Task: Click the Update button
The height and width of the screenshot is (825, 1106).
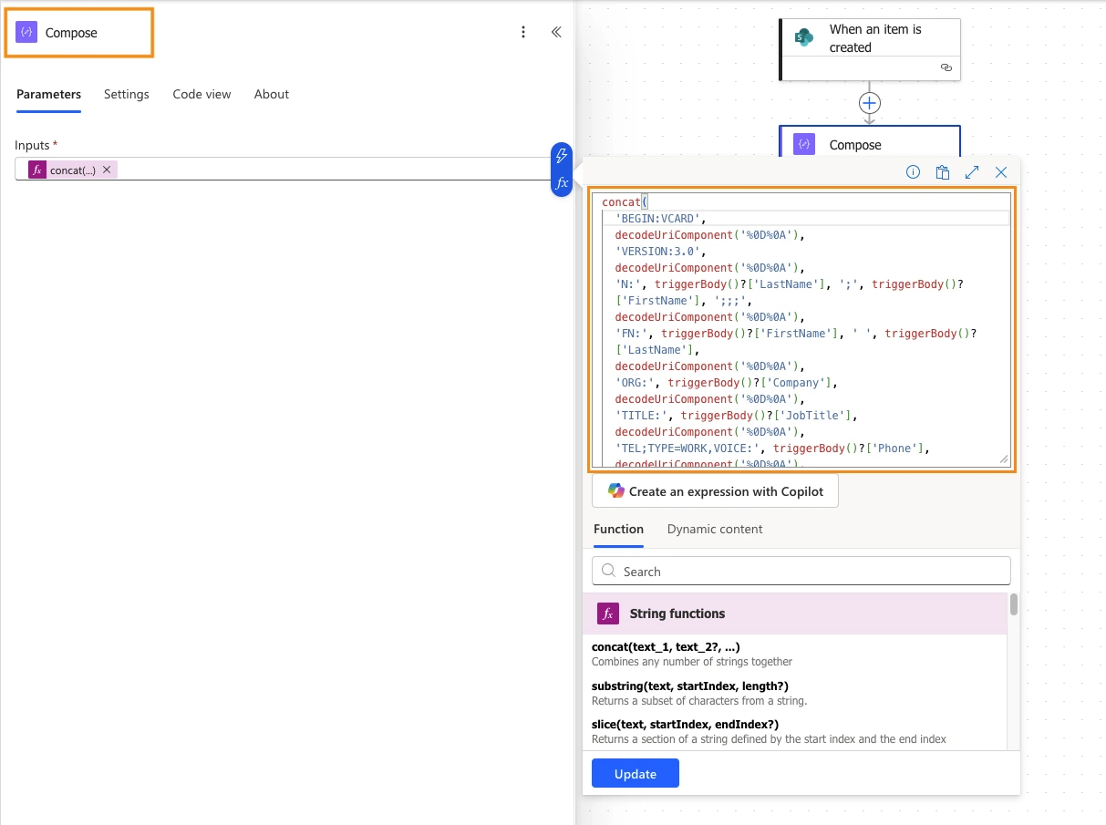Action: pos(636,774)
